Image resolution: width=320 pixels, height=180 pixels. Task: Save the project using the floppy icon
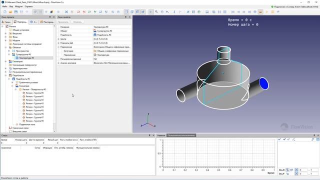click(16, 12)
